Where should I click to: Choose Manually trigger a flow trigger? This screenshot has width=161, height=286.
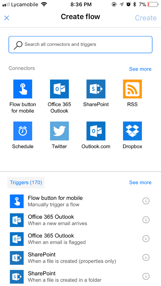click(81, 201)
